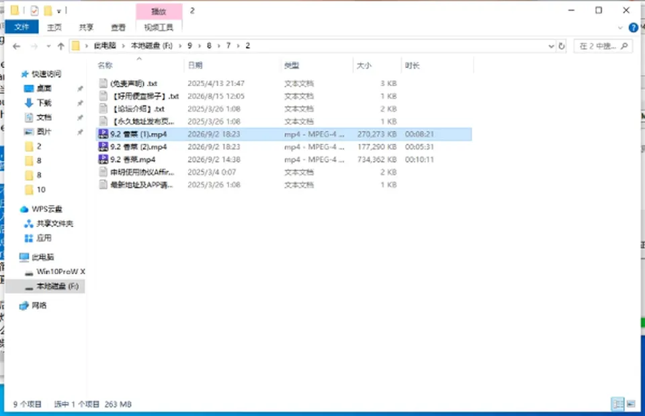Switch to the 主页 ribbon tab
Viewport: 645px width, 416px height.
tap(54, 27)
